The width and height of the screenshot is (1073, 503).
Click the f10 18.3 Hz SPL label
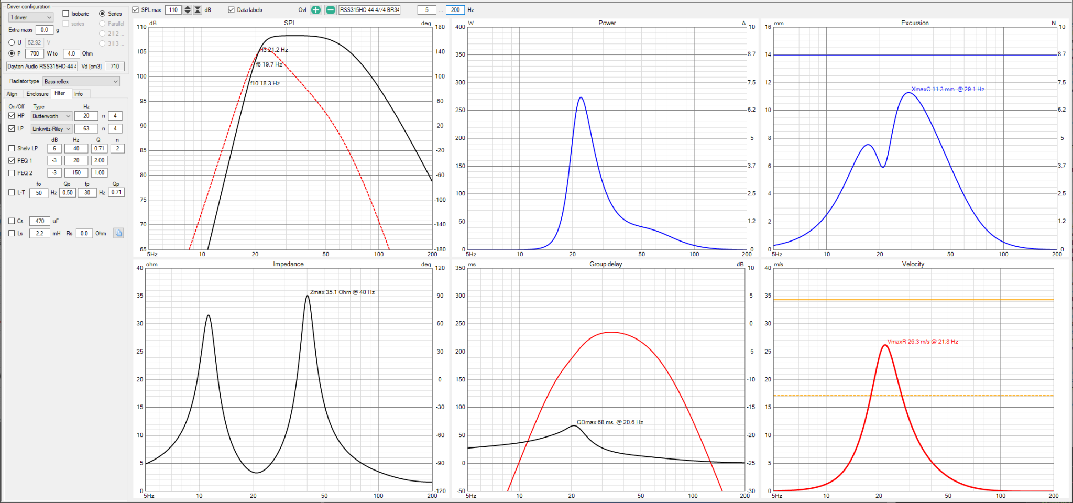(265, 83)
